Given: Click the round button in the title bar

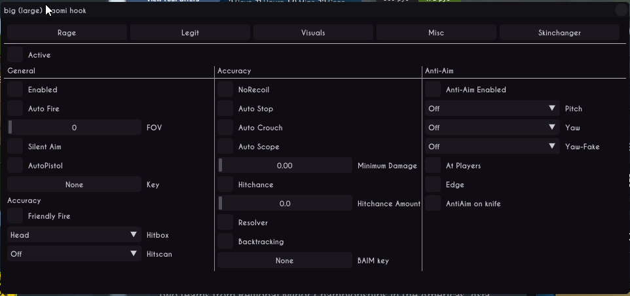Looking at the screenshot, I should tap(621, 10).
